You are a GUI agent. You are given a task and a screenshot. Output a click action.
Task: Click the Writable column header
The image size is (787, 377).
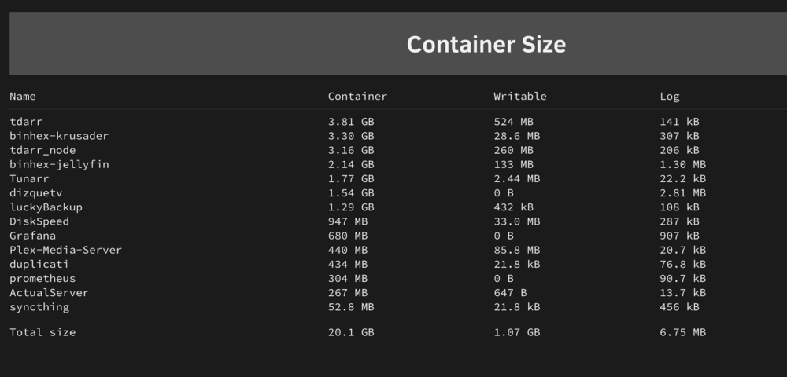coord(520,96)
